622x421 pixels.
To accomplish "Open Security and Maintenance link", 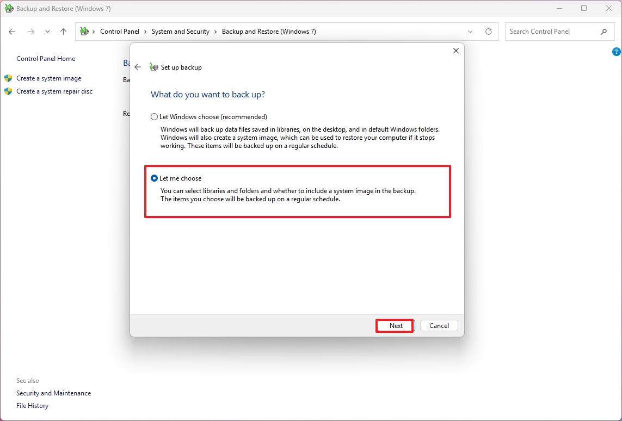I will click(53, 393).
